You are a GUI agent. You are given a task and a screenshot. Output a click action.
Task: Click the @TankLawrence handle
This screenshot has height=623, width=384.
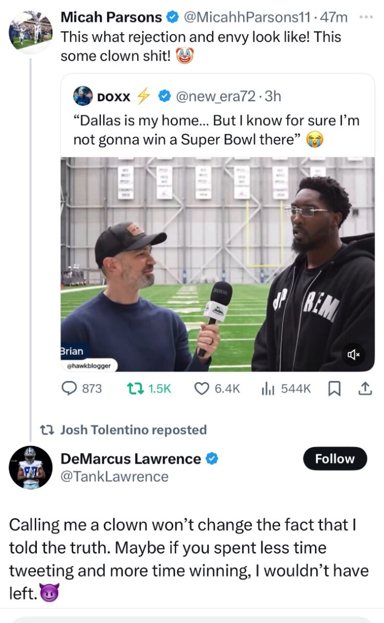(x=114, y=477)
